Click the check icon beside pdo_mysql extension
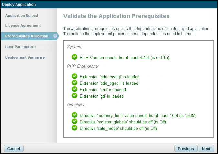The height and width of the screenshot is (154, 218). coord(75,76)
